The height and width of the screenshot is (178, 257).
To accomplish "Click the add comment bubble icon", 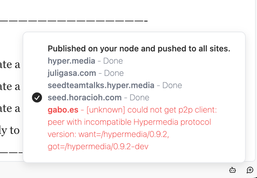I will coord(250,170).
